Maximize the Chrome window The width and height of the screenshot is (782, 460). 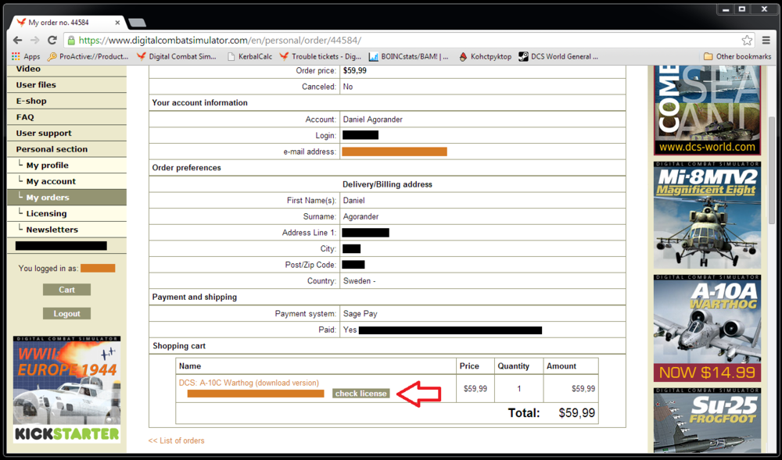[x=741, y=9]
